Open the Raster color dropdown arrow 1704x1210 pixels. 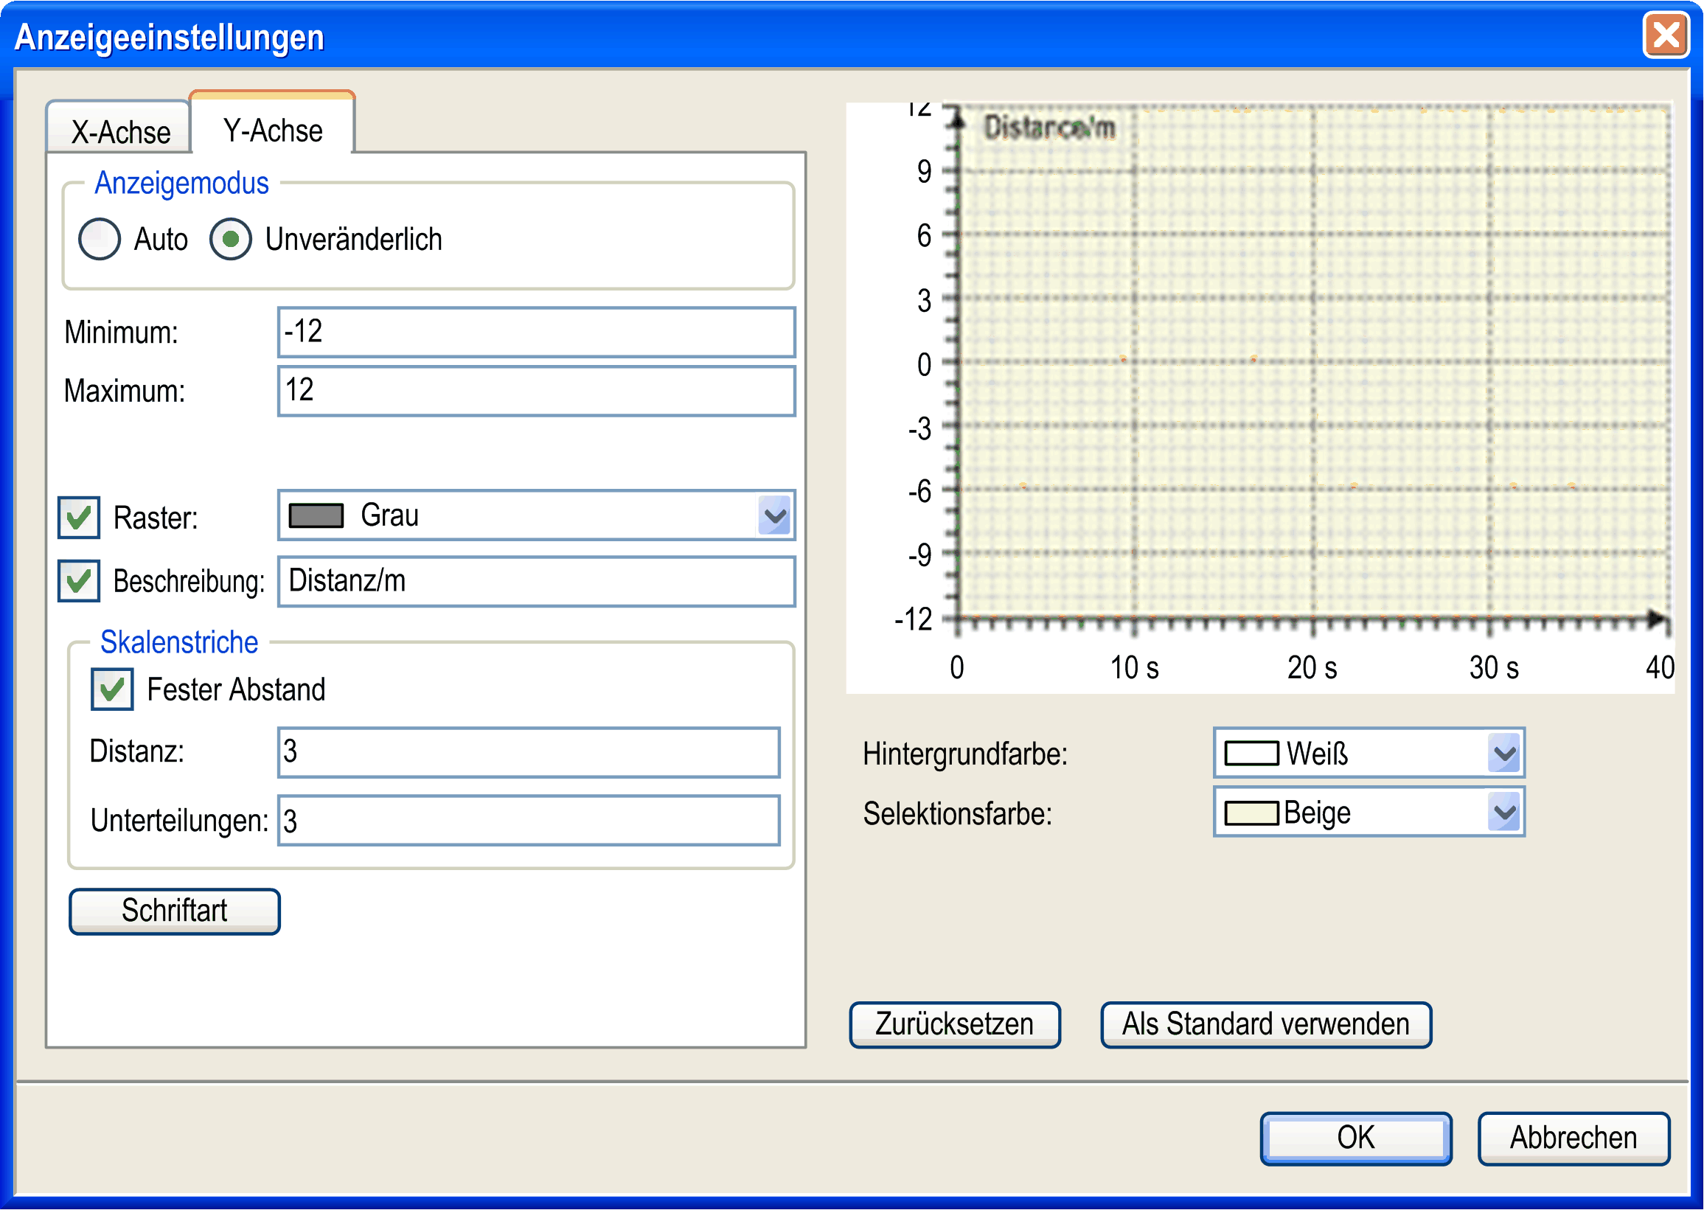(775, 515)
